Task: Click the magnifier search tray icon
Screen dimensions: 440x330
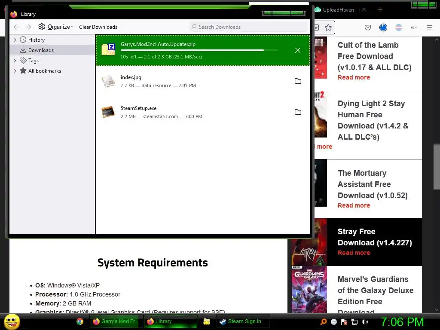Action: (x=323, y=322)
